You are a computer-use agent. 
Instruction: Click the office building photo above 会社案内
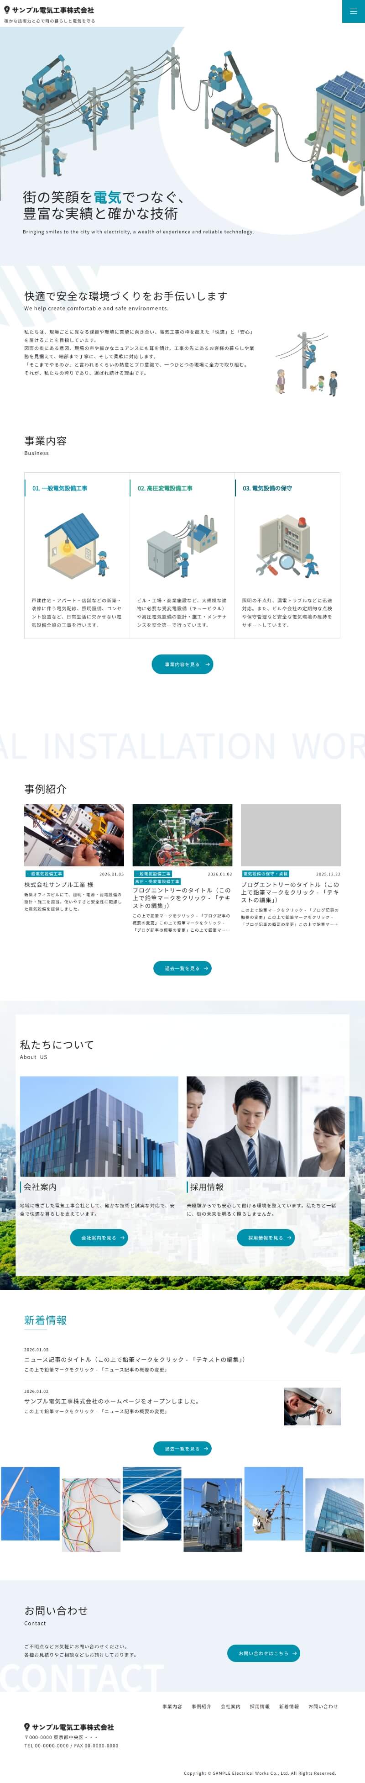coord(99,1126)
